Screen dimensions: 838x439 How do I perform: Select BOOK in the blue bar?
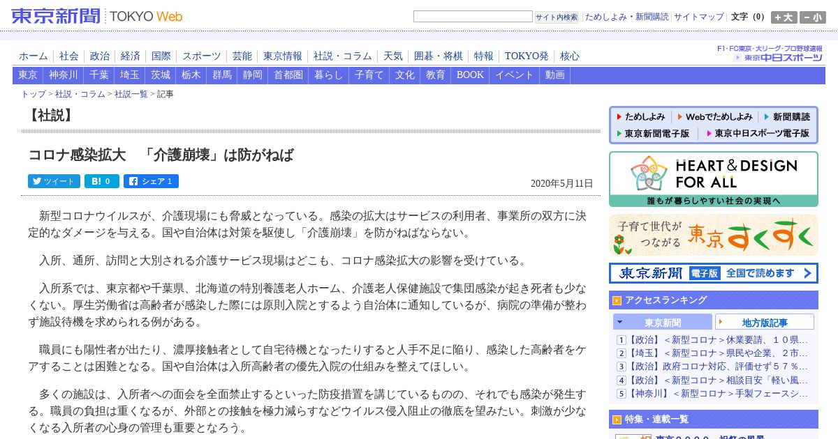coord(470,75)
